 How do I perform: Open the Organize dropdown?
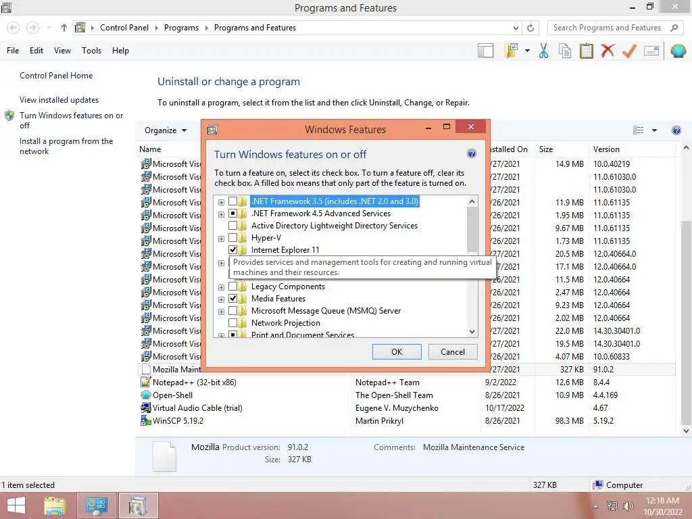coord(166,130)
